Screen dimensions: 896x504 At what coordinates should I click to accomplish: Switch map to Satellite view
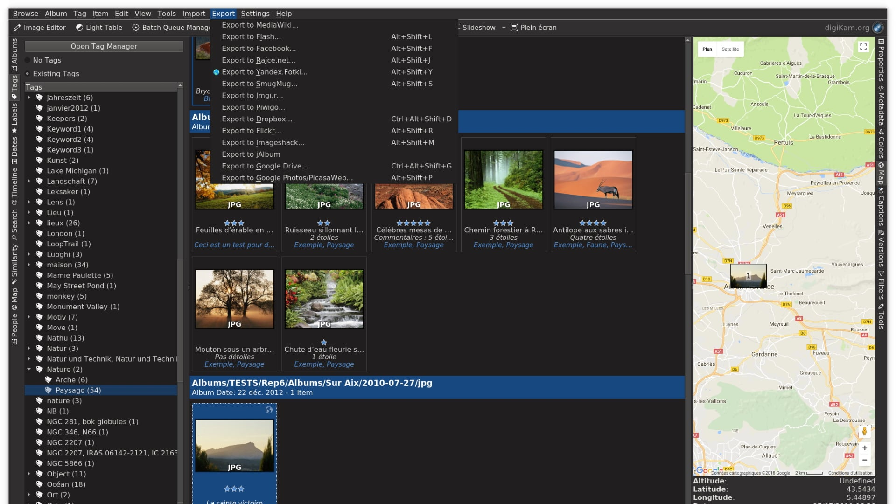730,49
